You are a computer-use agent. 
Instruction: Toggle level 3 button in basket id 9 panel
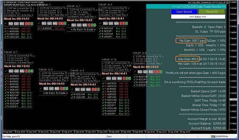(x=98, y=89)
